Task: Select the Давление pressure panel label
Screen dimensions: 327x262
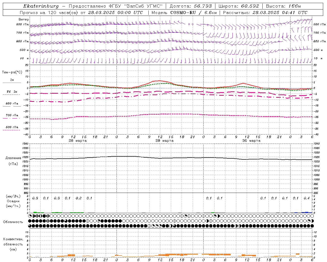Action: tap(13, 158)
